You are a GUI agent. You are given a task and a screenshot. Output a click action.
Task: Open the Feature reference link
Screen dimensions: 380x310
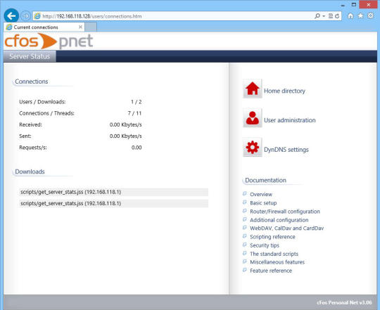click(271, 271)
